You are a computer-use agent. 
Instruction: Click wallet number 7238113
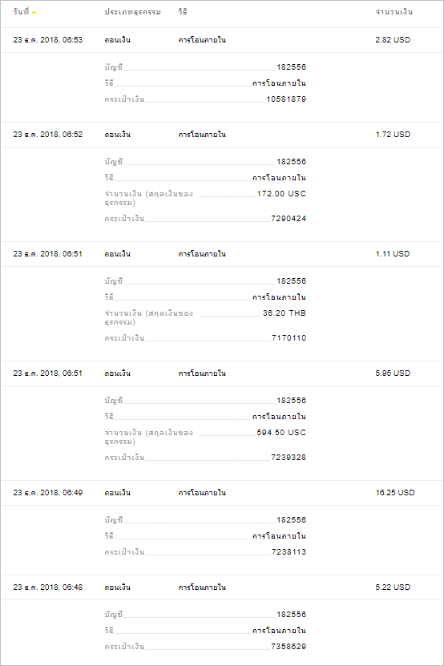tap(289, 551)
